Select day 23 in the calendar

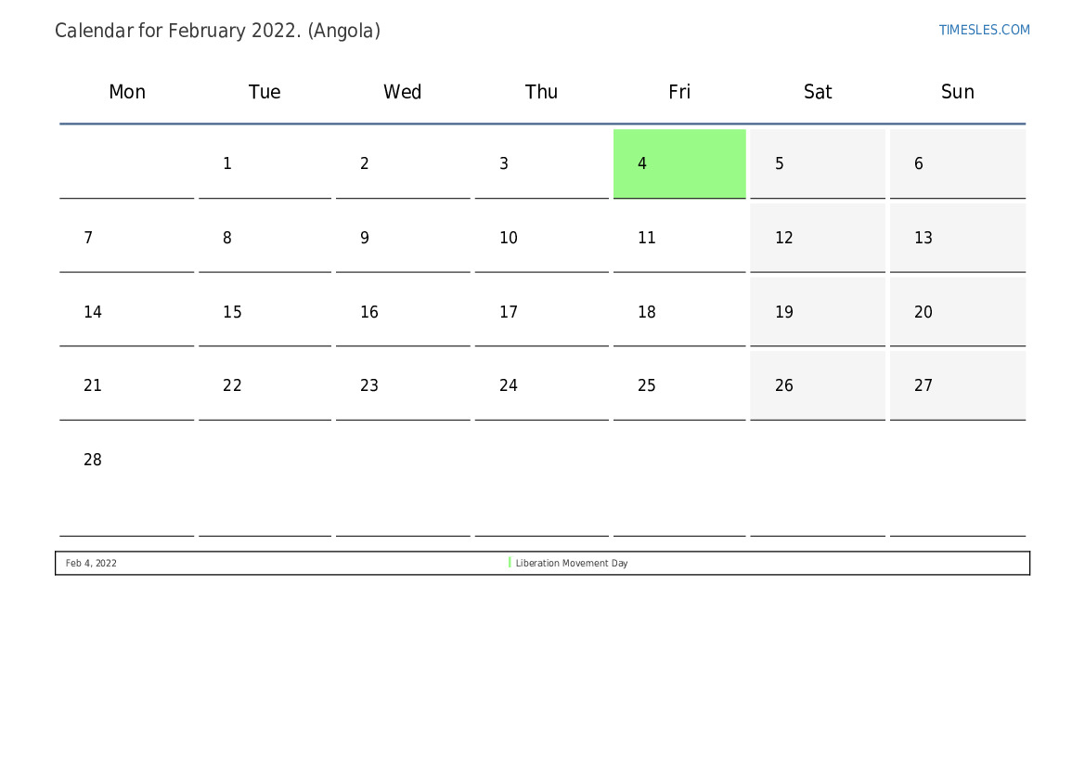[403, 385]
